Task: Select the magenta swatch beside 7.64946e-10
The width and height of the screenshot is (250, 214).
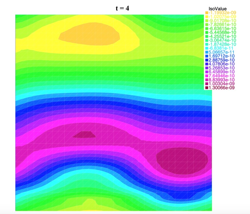Action: 207,76
